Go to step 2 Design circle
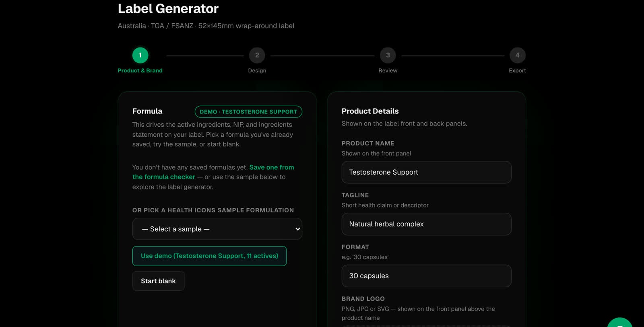This screenshot has height=327, width=644. pyautogui.click(x=257, y=56)
